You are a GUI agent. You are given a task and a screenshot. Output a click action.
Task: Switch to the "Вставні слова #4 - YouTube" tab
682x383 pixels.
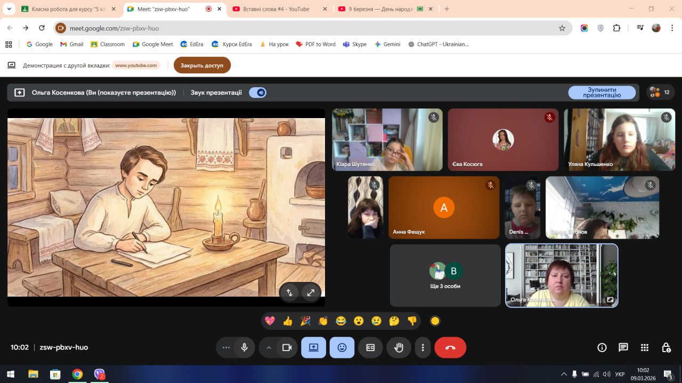(x=277, y=9)
